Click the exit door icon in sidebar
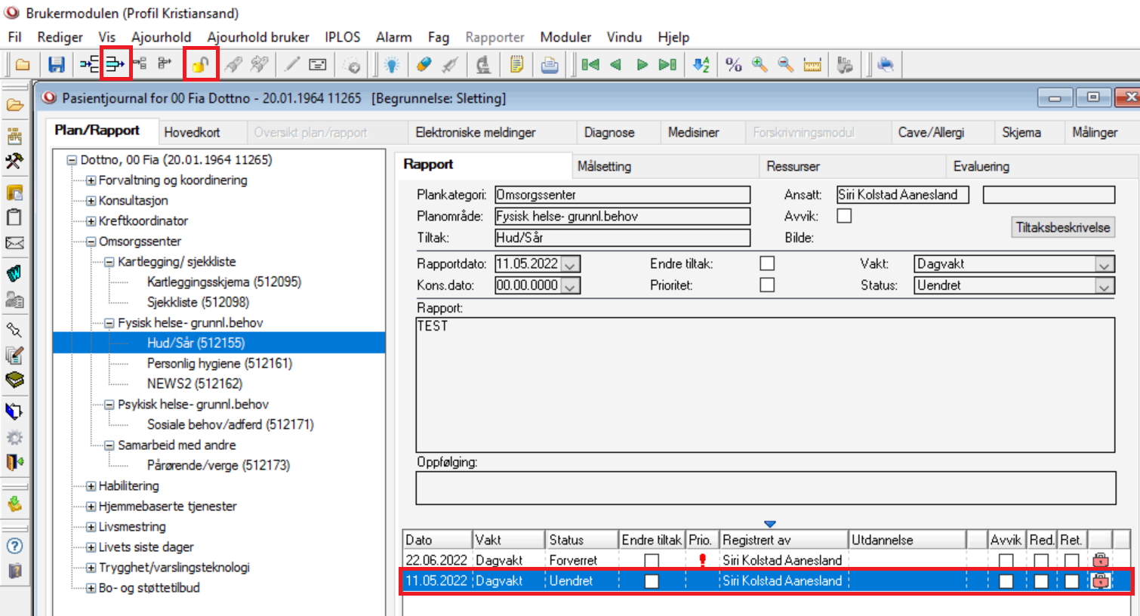The height and width of the screenshot is (616, 1140). coord(14,461)
